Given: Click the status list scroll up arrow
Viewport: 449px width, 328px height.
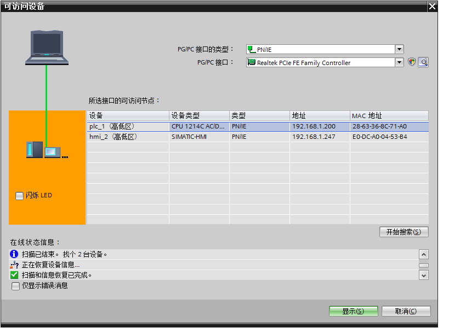Looking at the screenshot, I should point(424,254).
